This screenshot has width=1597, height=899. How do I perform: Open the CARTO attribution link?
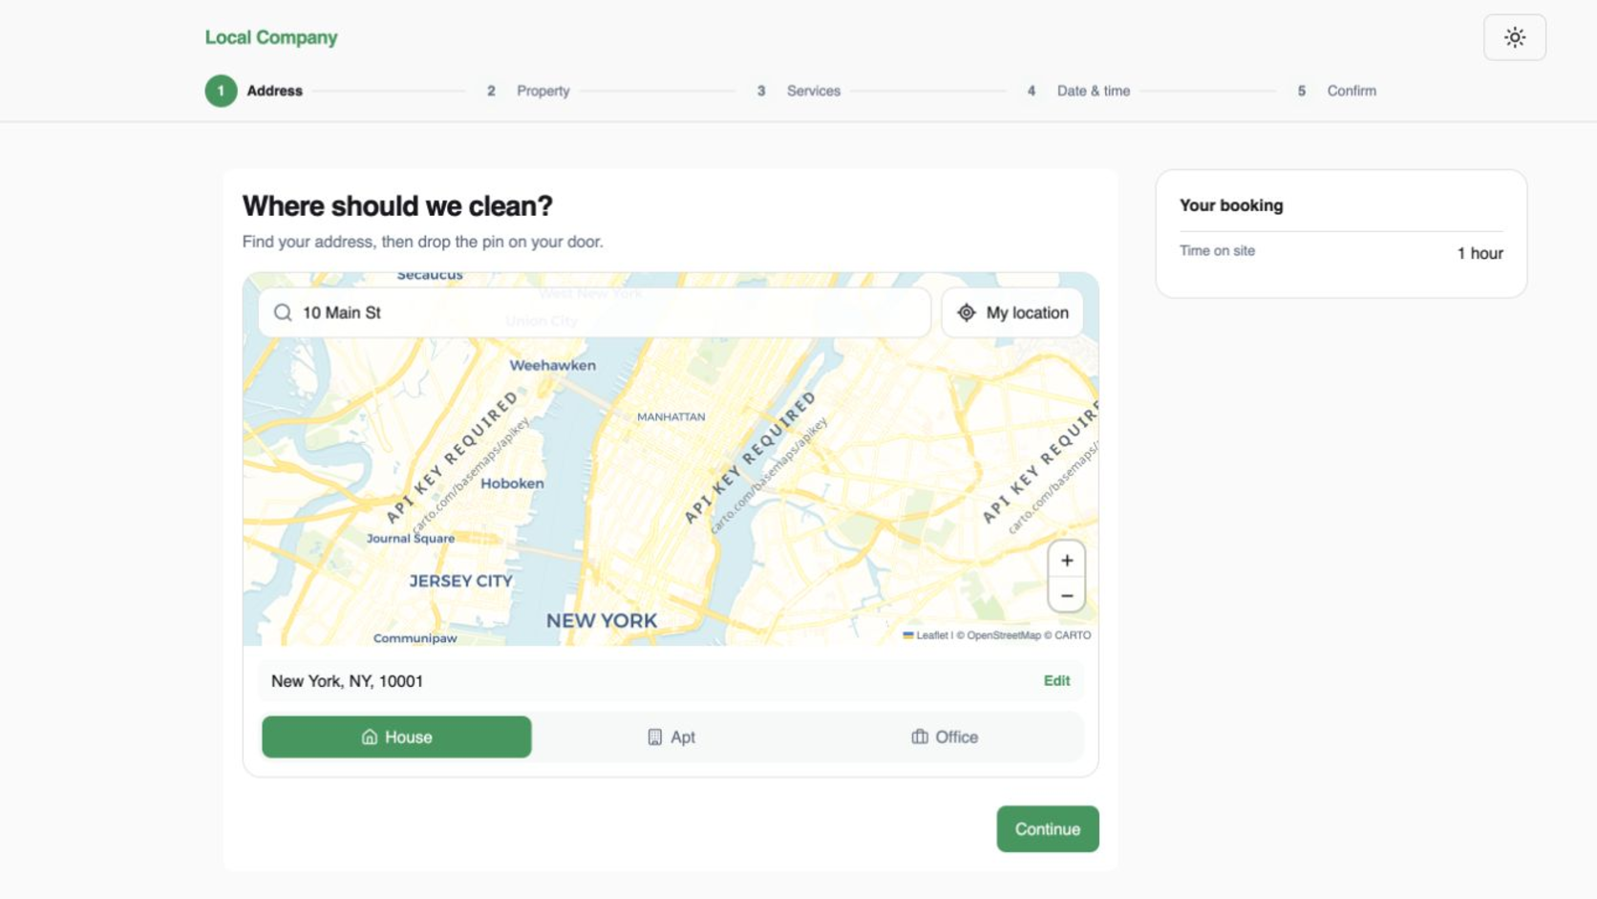[1072, 635]
